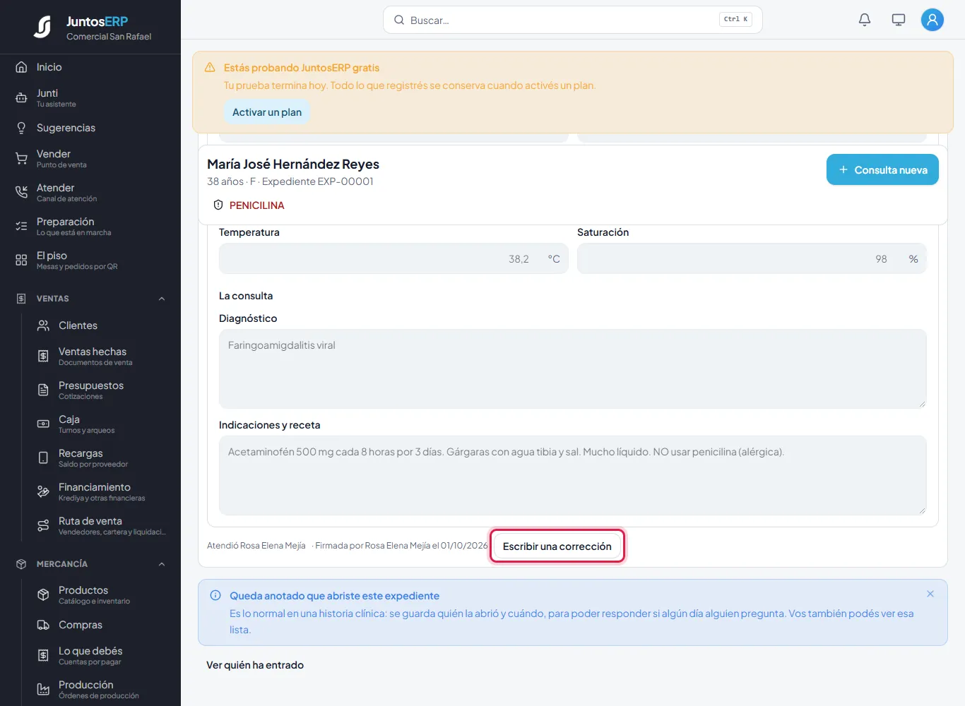
Task: Click the JuntosERP logo icon
Action: 43,27
